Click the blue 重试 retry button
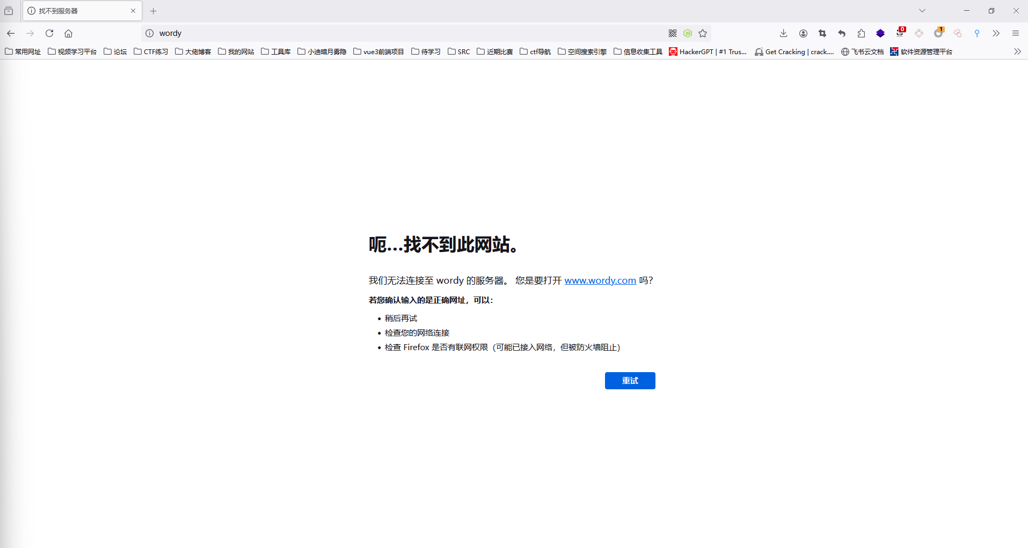The width and height of the screenshot is (1028, 548). pos(630,381)
